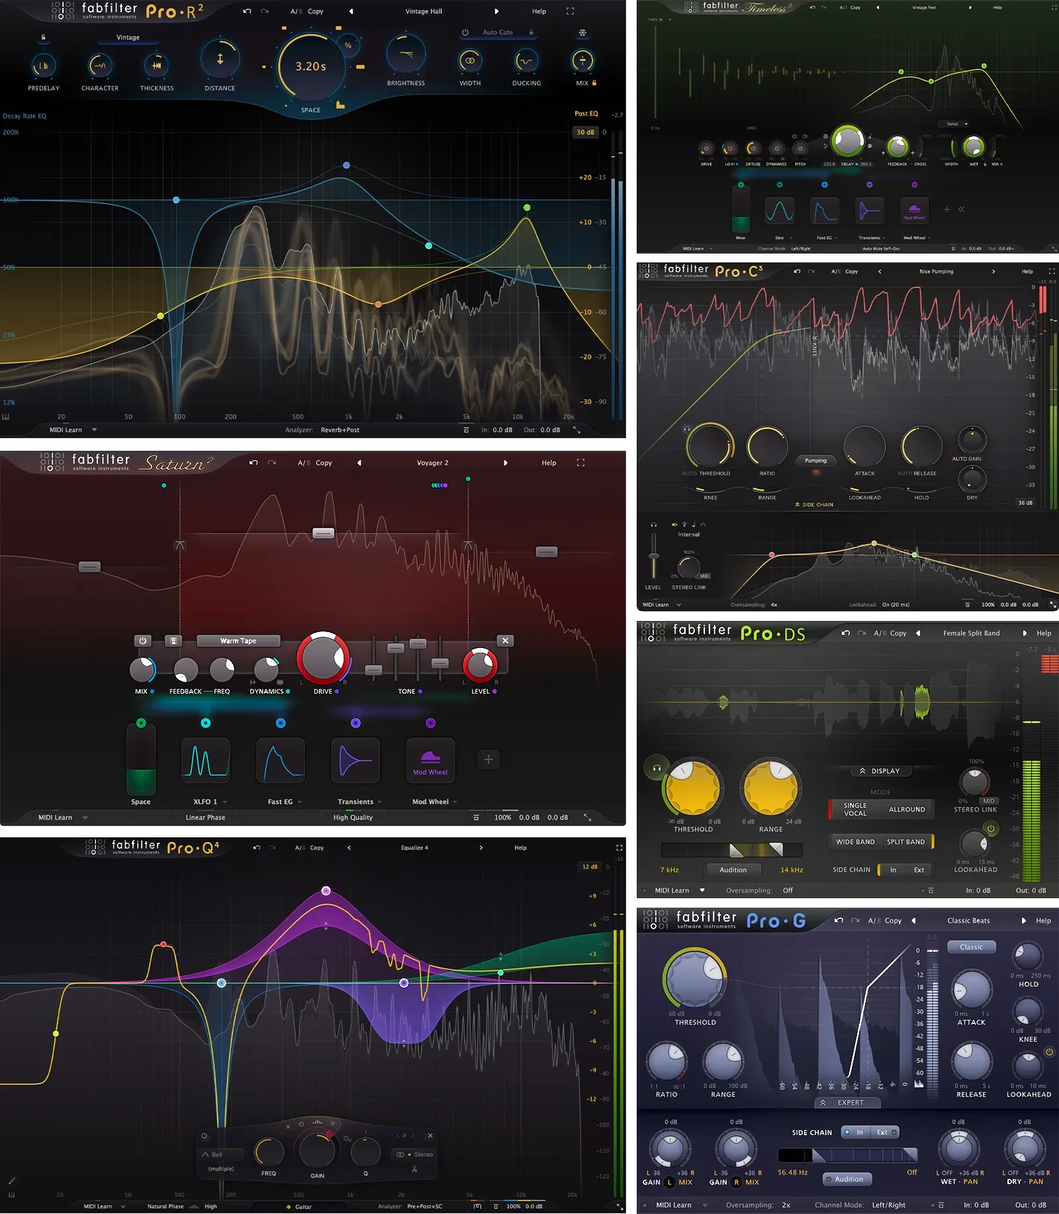Set Pro-G side chain to In

click(856, 1133)
